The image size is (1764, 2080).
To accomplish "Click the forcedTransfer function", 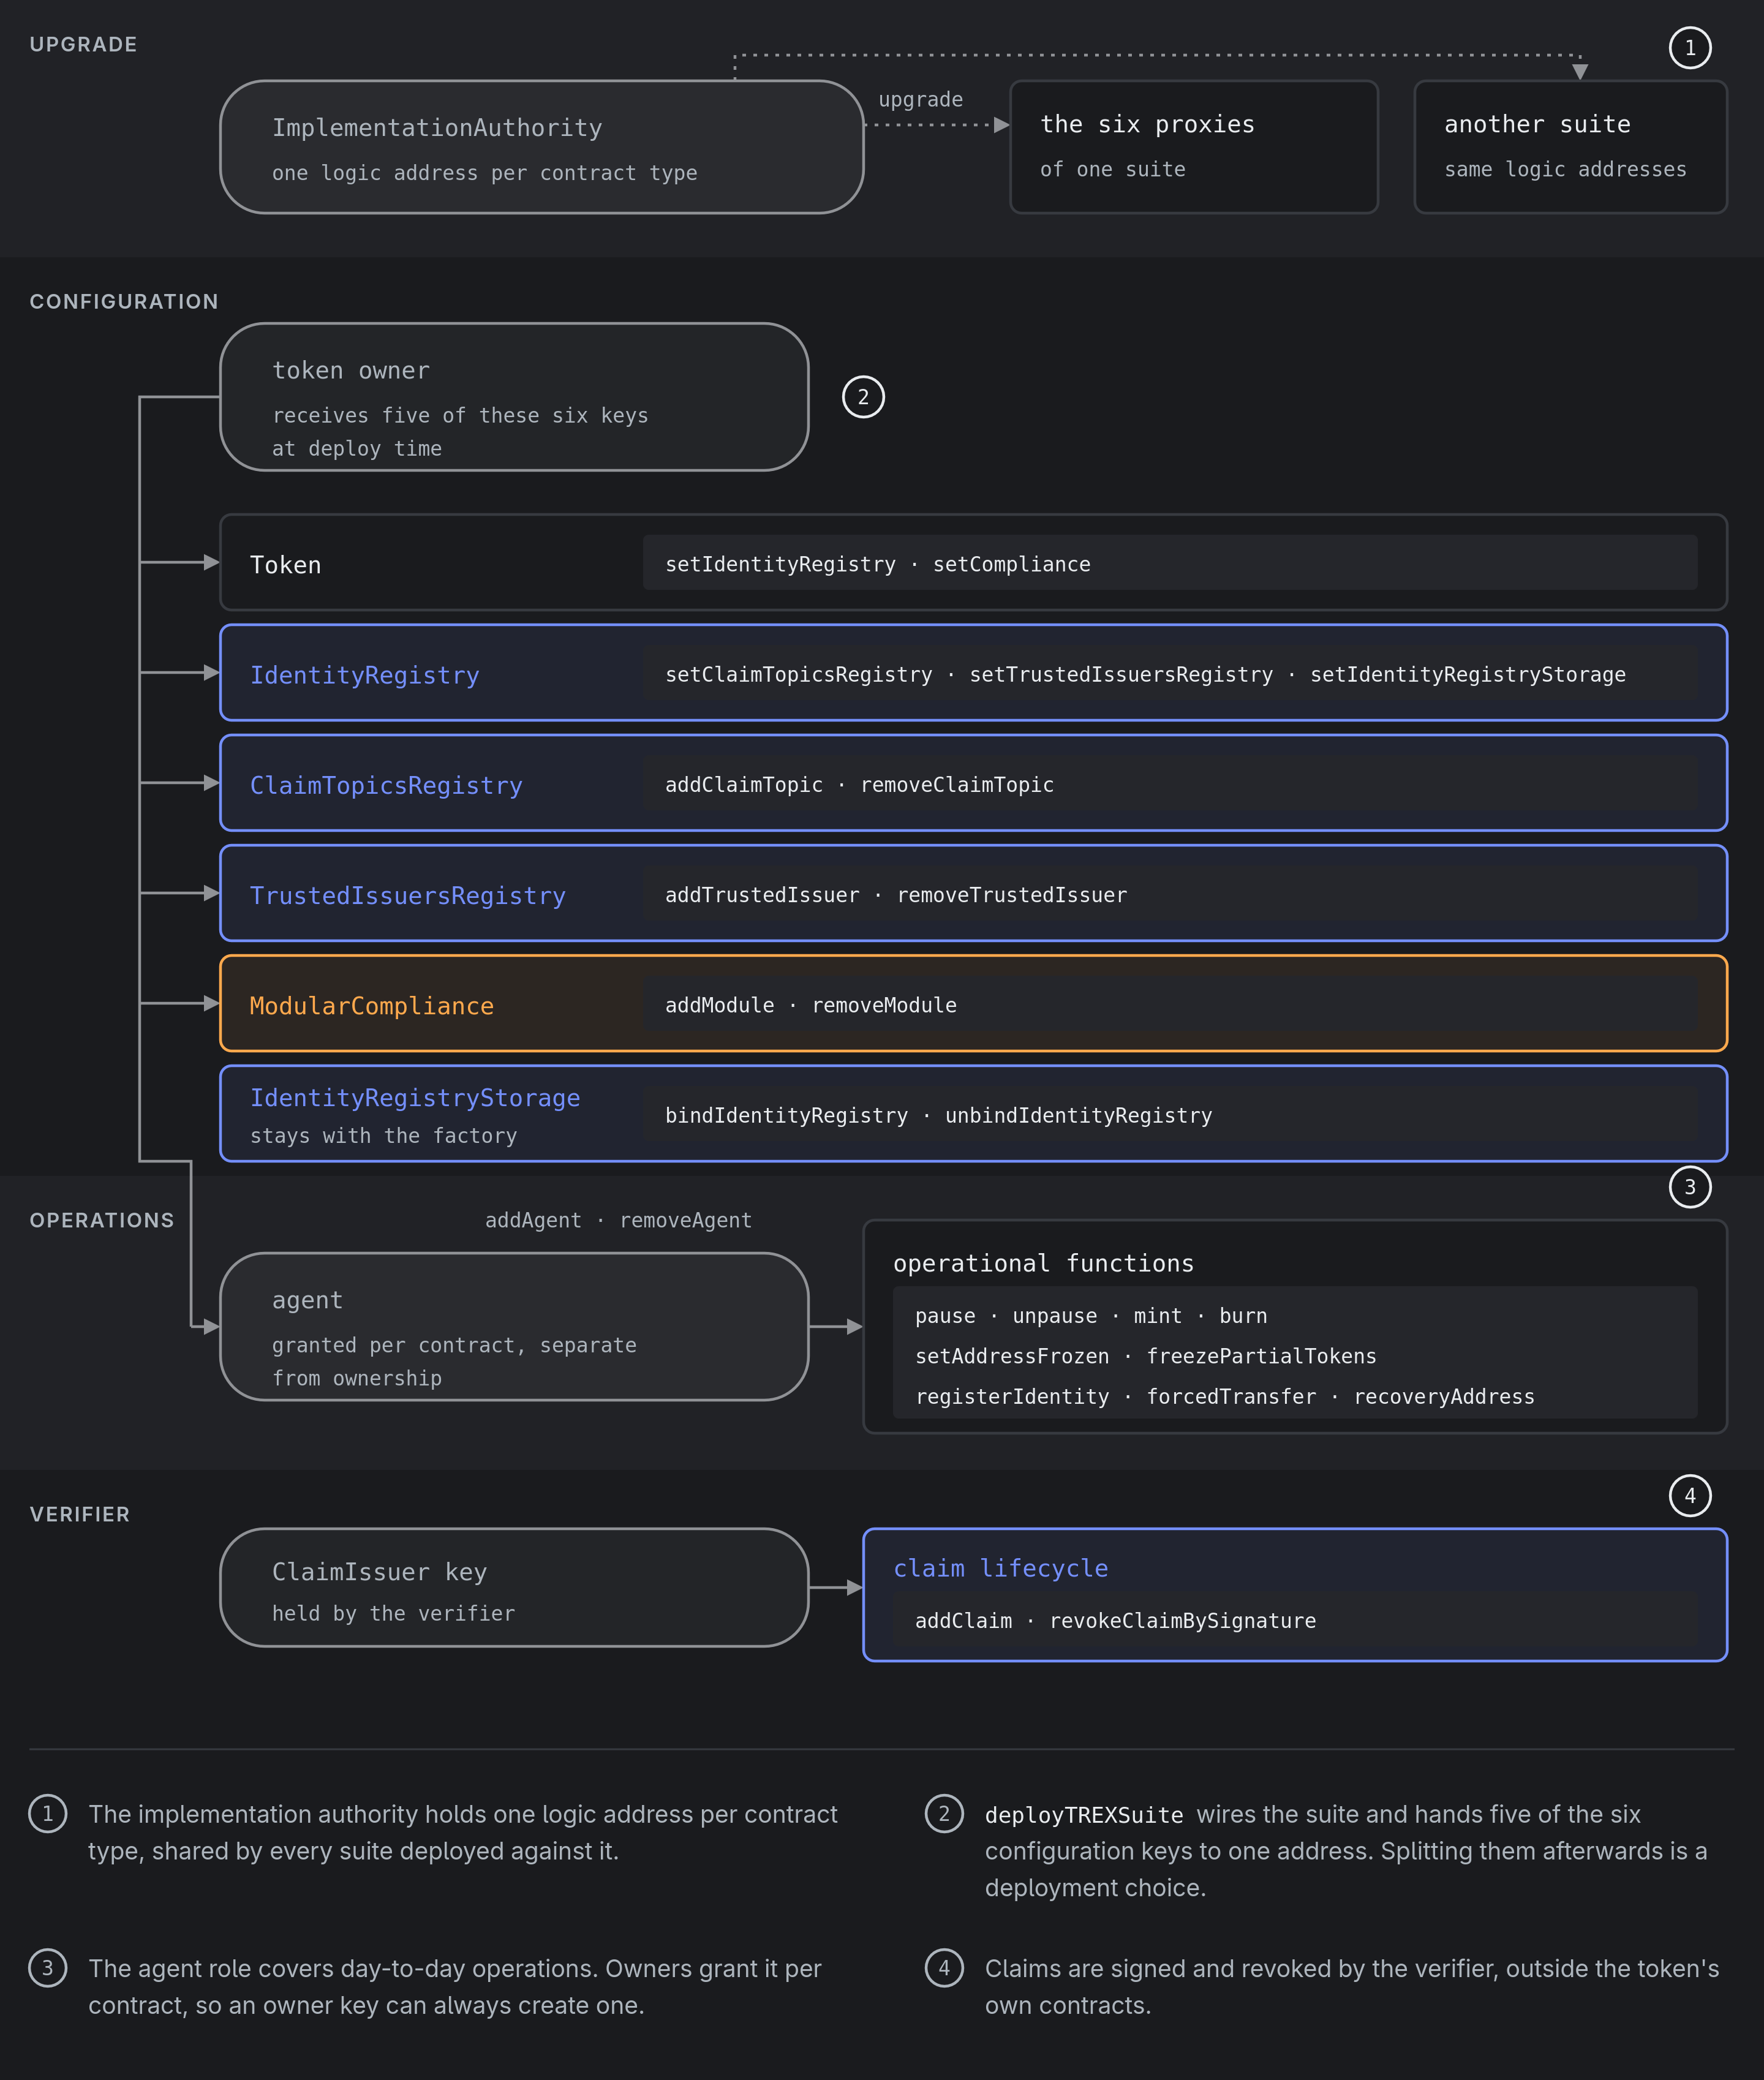I will pyautogui.click(x=1231, y=1396).
